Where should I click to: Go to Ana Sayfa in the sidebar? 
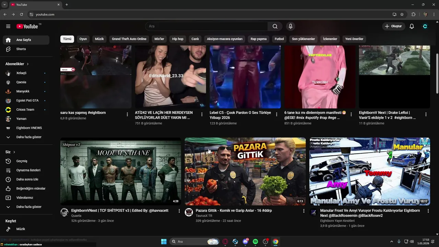pyautogui.click(x=26, y=40)
